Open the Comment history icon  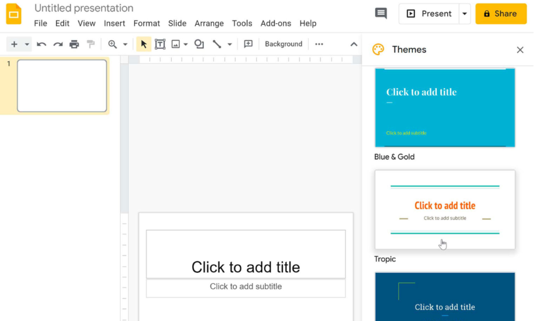coord(381,13)
